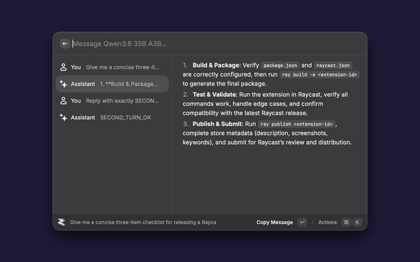
Task: Select the You message Reply with exactly SECON
Action: click(112, 101)
